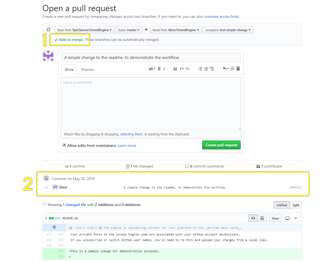
Task: Open saved replies via the bookmark icon
Action: tap(238, 69)
